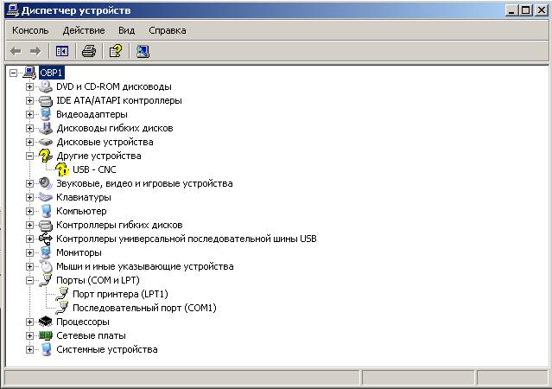
Task: Expand the DVD и CD-ROM дисководы node
Action: point(29,86)
